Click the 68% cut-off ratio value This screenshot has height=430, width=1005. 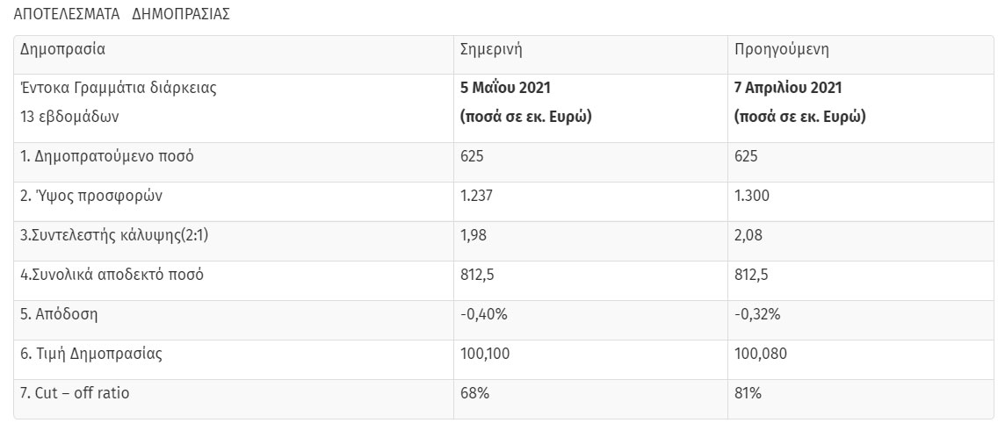(x=474, y=393)
